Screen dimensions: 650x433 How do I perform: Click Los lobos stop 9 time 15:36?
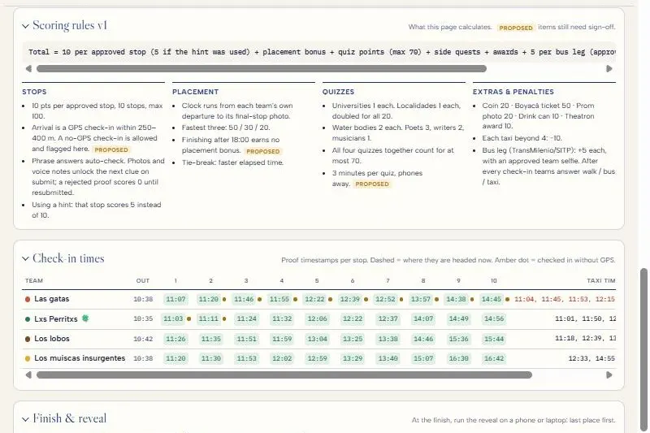458,339
